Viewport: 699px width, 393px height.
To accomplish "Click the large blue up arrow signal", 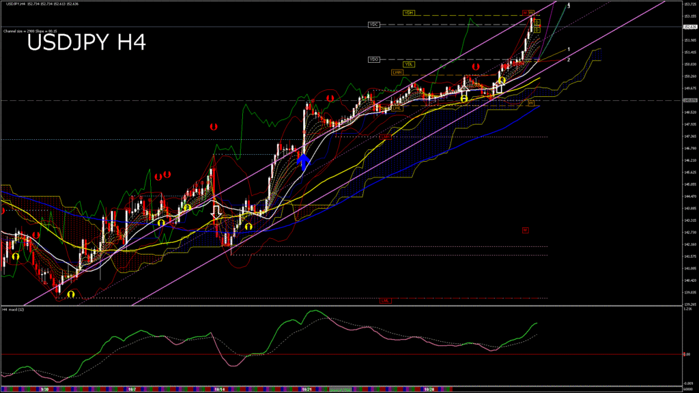I will click(x=304, y=162).
